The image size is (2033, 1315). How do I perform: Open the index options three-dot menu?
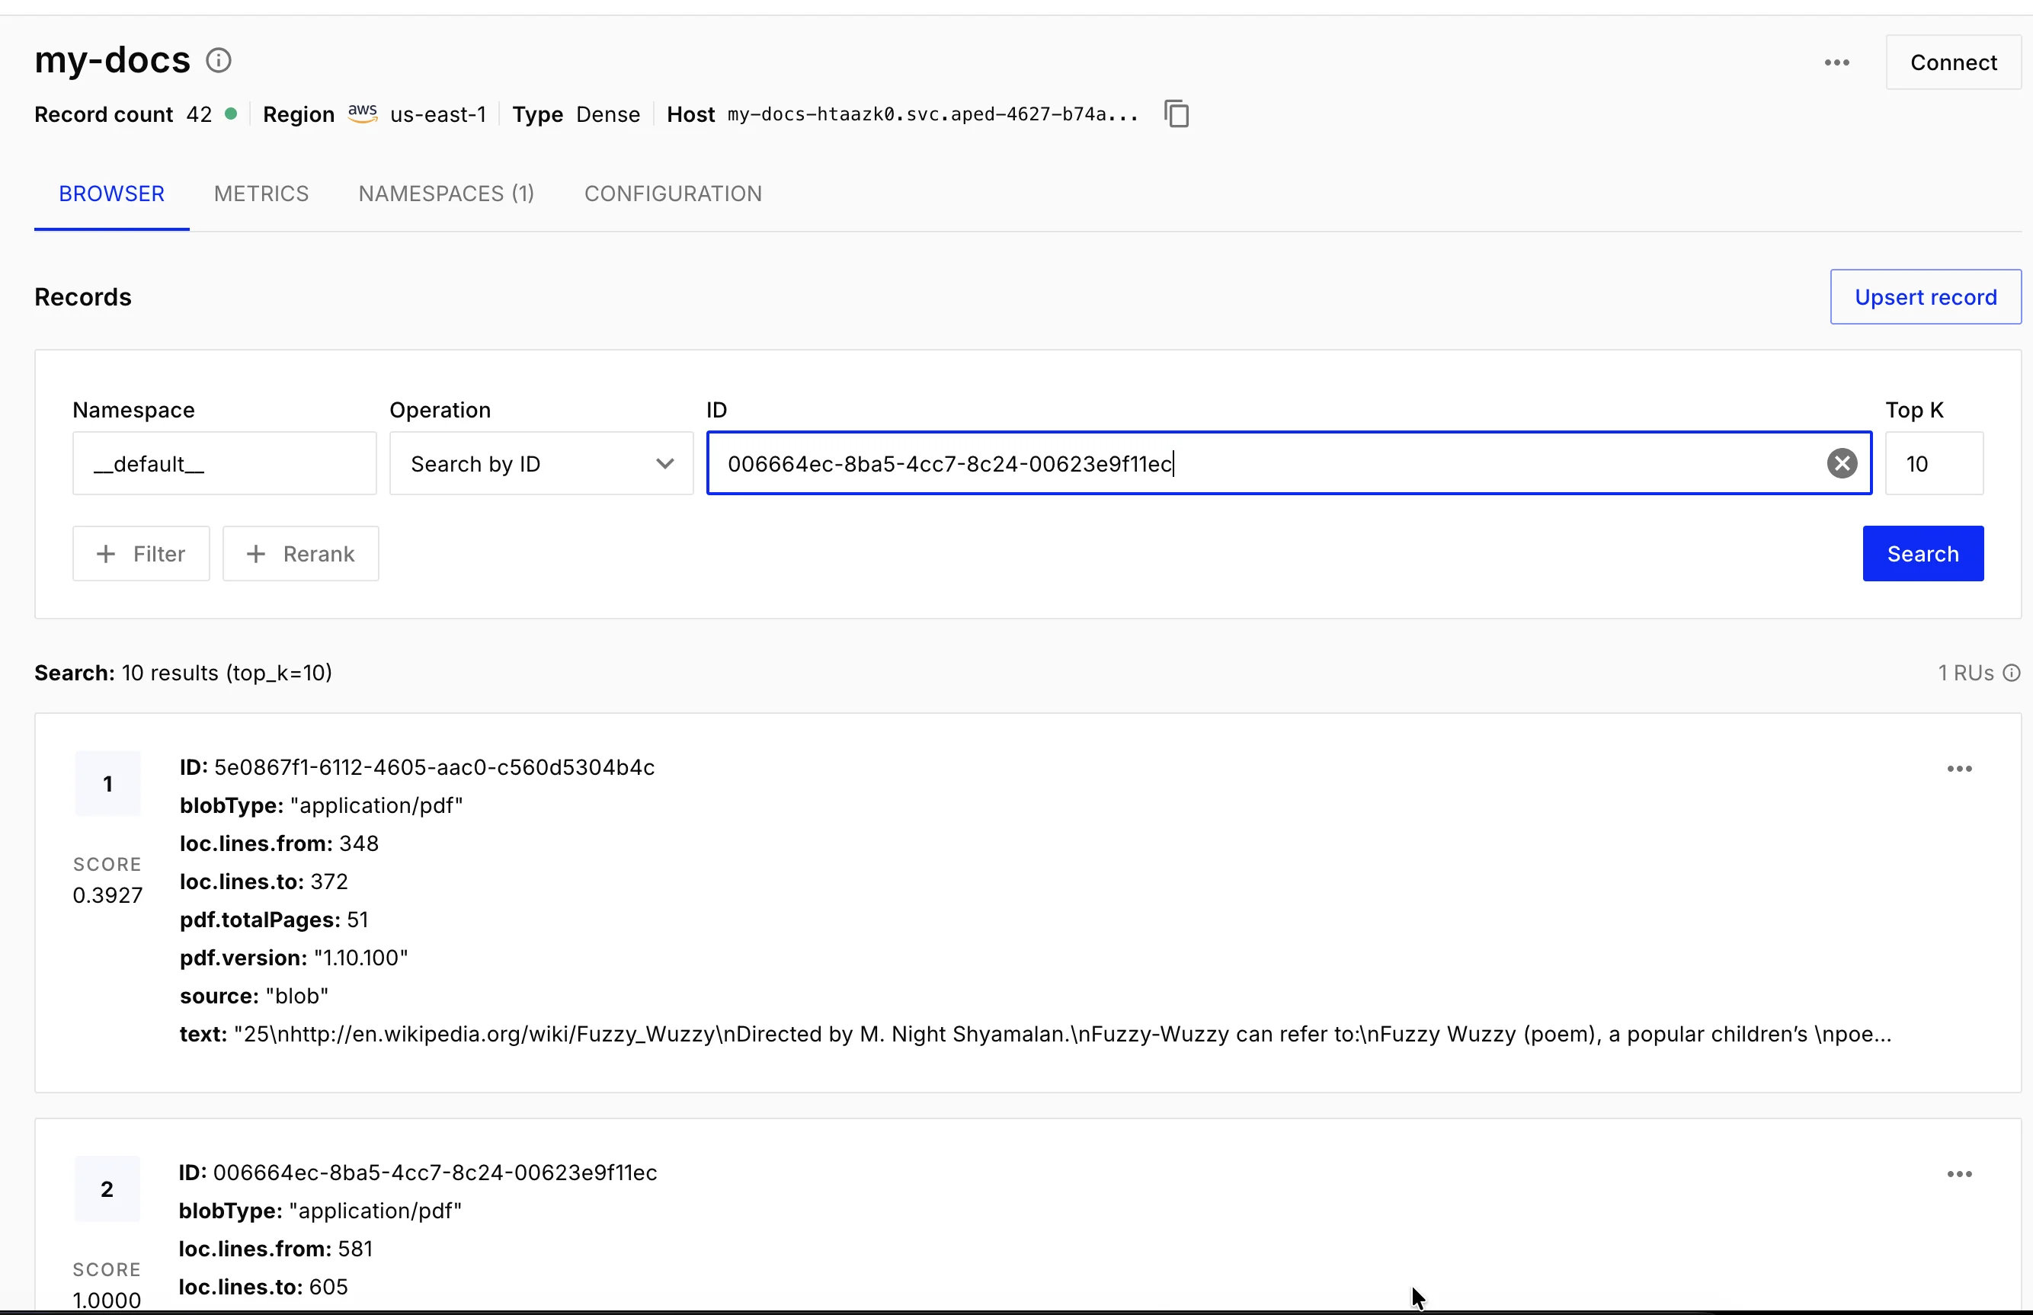coord(1836,62)
